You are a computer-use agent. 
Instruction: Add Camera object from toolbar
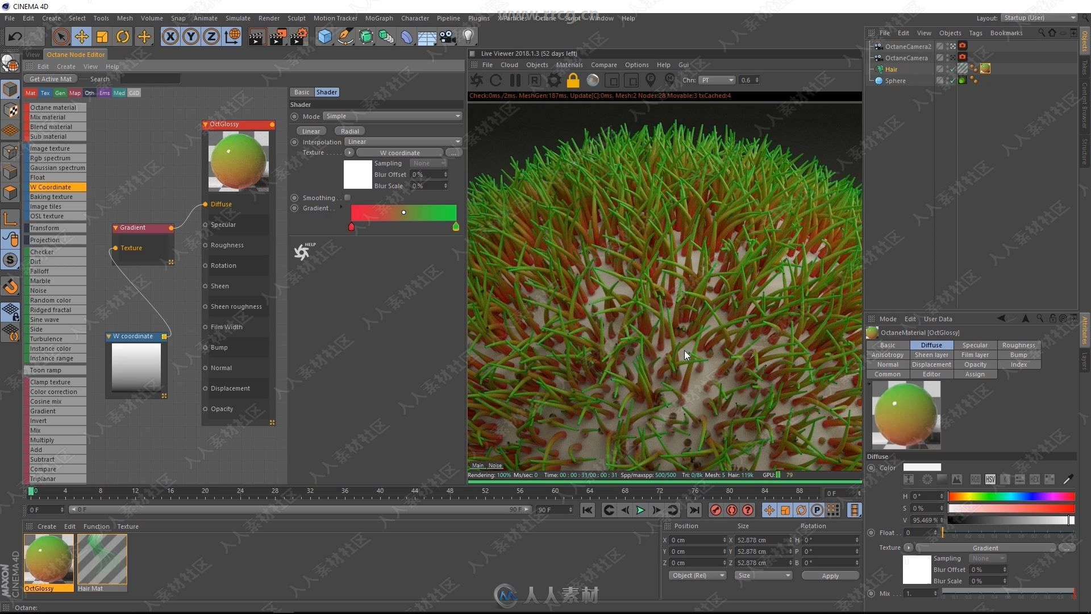[x=448, y=37]
